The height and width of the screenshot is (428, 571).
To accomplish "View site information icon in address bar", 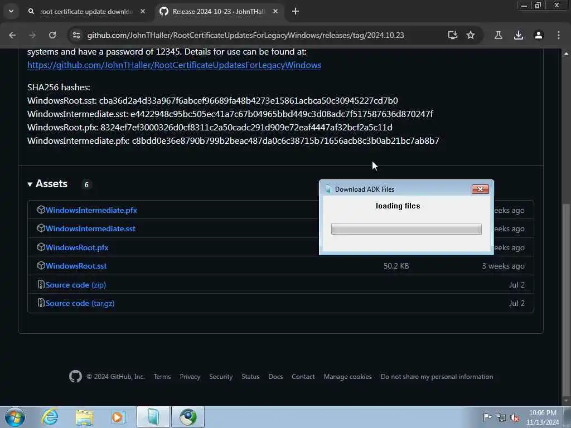I will pos(76,35).
